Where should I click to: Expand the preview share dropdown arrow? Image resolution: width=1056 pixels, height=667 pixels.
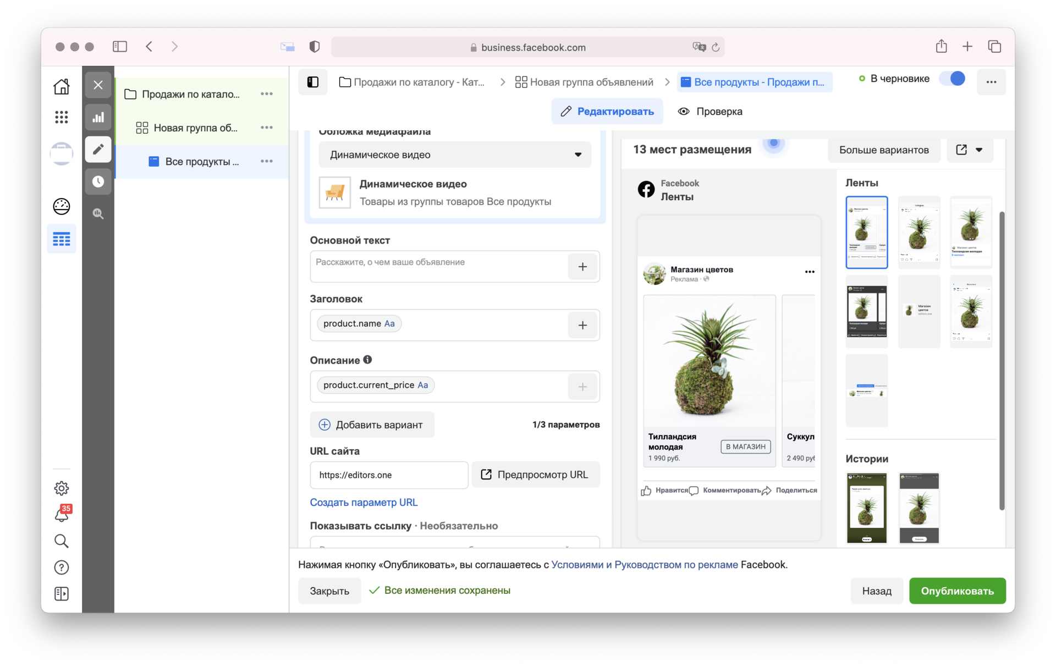(979, 150)
